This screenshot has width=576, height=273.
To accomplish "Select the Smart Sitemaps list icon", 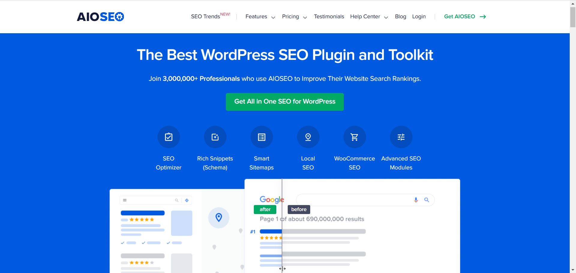I will [262, 137].
